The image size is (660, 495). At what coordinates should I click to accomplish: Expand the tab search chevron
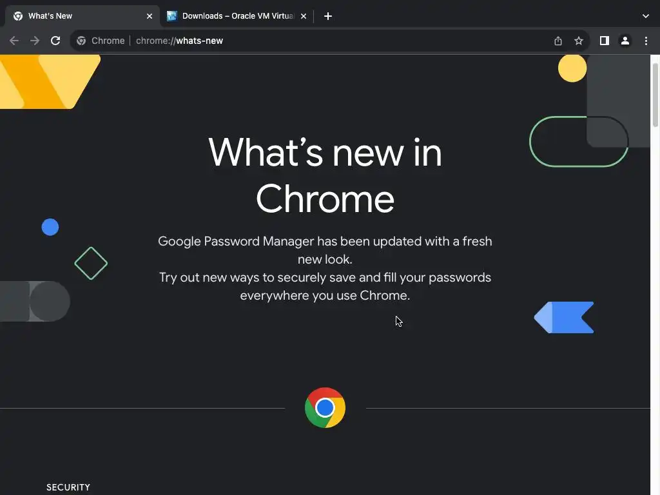coord(646,16)
